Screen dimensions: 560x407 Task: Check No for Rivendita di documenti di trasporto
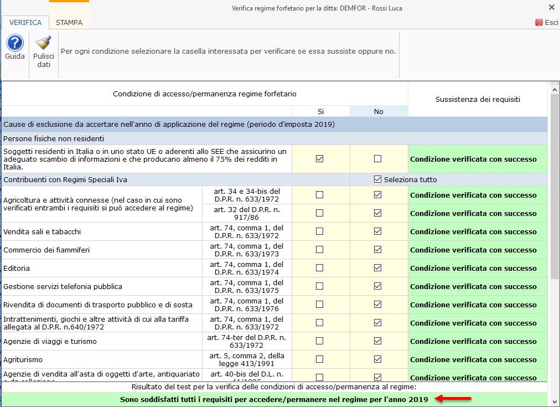click(x=377, y=305)
